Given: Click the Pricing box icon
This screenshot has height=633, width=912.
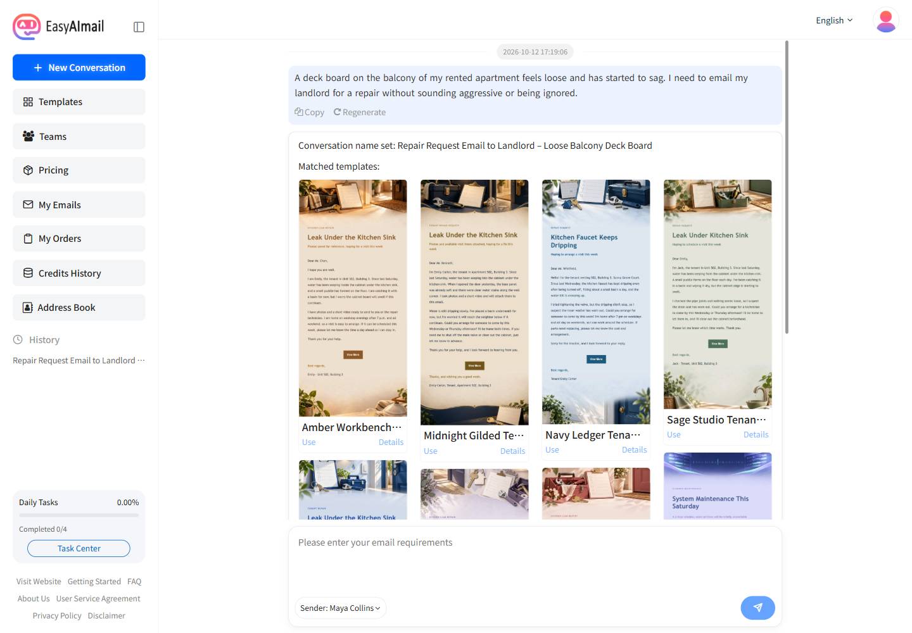Looking at the screenshot, I should tap(28, 170).
